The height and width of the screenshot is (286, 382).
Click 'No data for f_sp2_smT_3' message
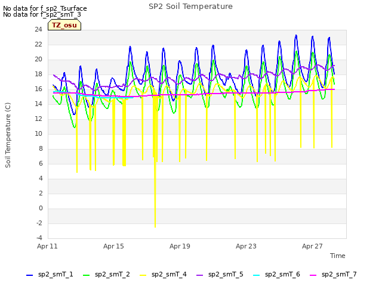(x=42, y=14)
